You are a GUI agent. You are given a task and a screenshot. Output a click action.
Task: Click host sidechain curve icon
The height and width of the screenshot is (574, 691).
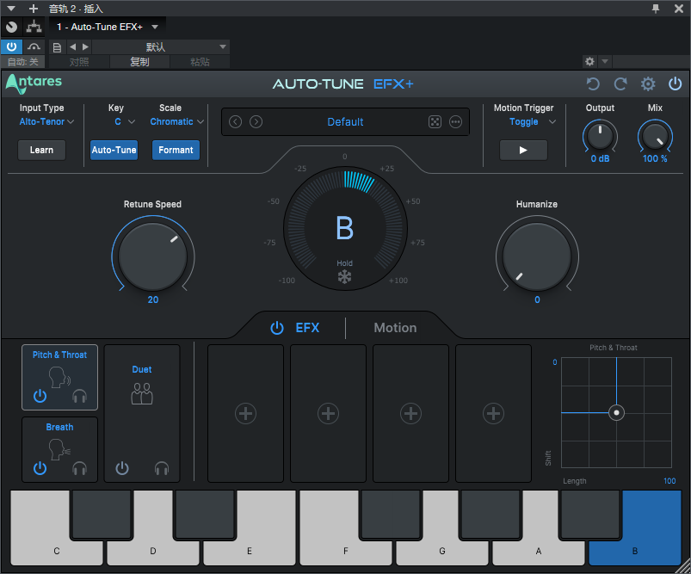tap(34, 46)
